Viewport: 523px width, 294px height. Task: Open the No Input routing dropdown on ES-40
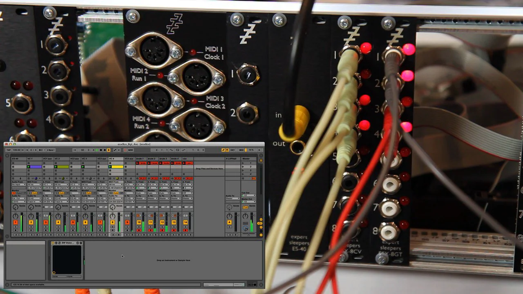18,185
